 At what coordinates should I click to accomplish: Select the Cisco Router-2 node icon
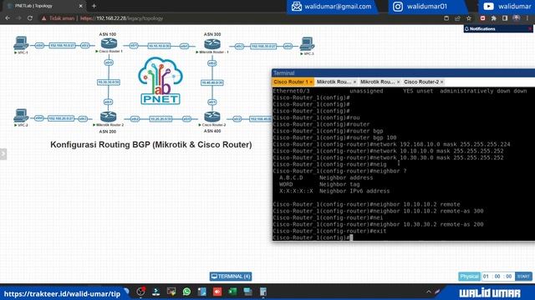[x=212, y=117]
